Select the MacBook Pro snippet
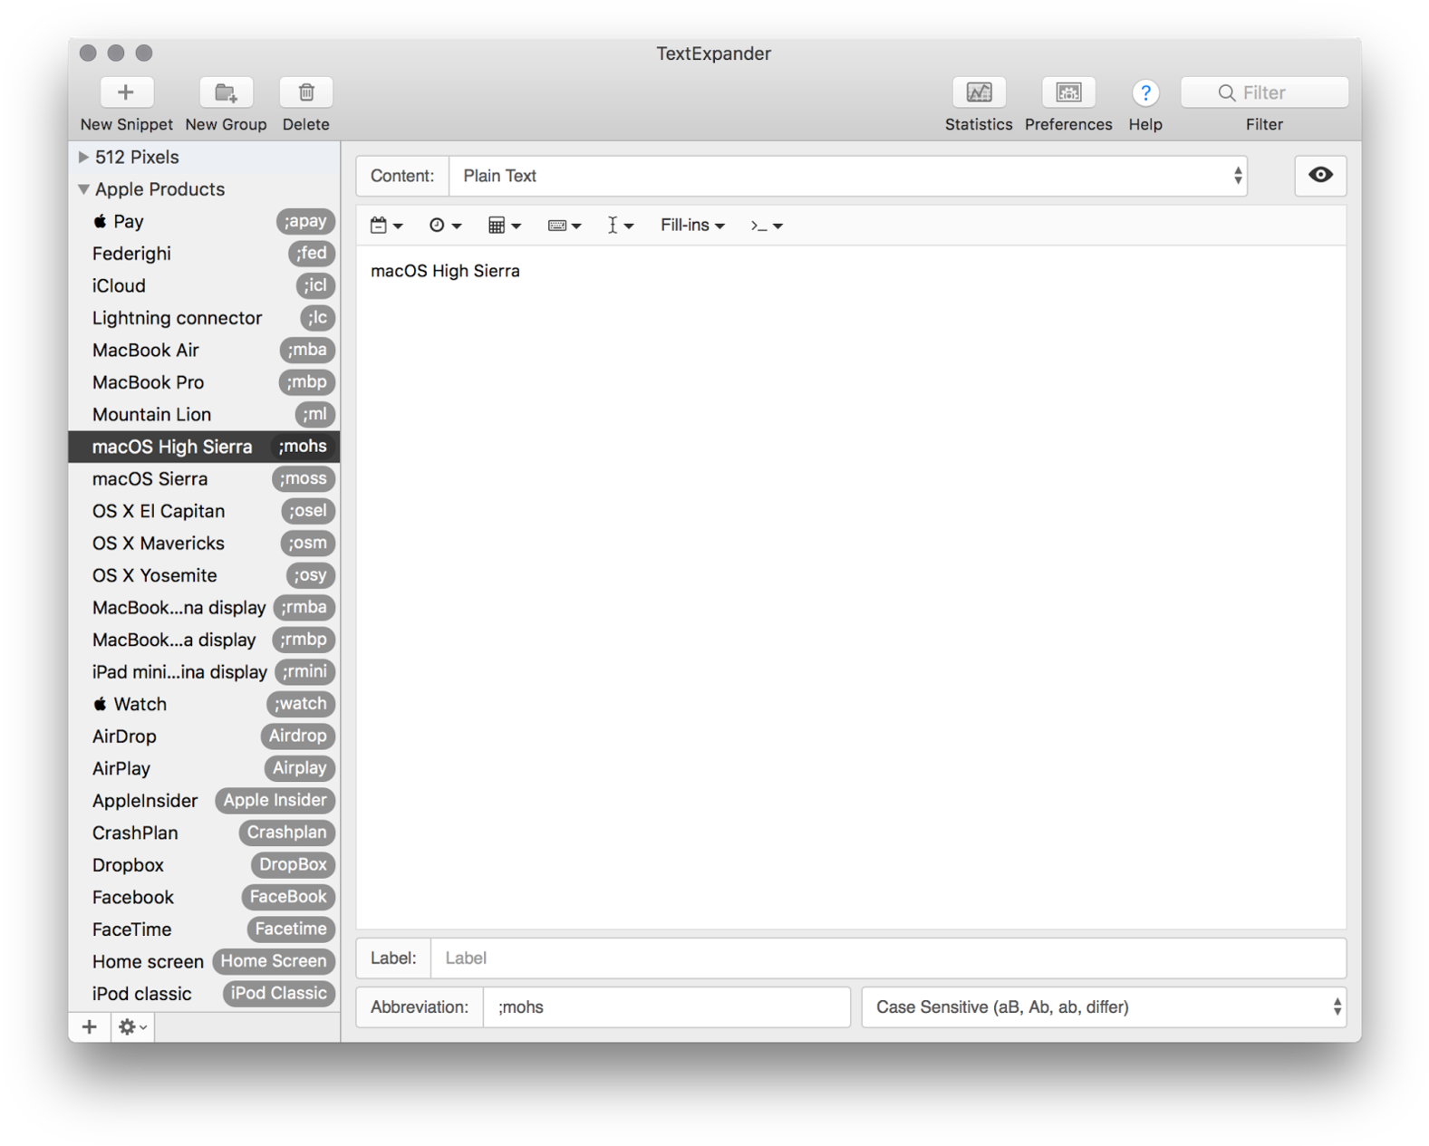The width and height of the screenshot is (1429, 1146). (x=205, y=382)
